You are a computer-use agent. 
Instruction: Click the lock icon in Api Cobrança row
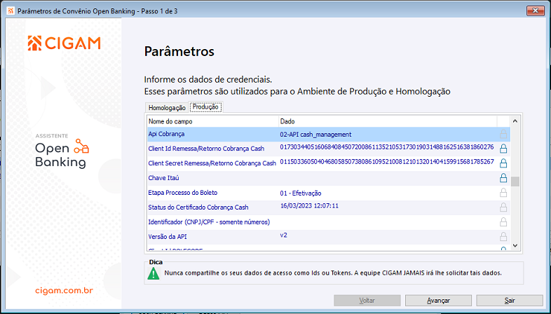click(x=503, y=134)
